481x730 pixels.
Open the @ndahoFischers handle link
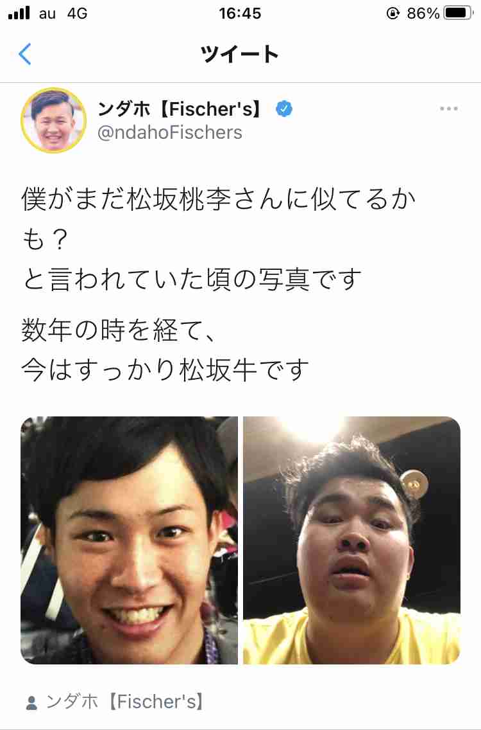click(169, 132)
